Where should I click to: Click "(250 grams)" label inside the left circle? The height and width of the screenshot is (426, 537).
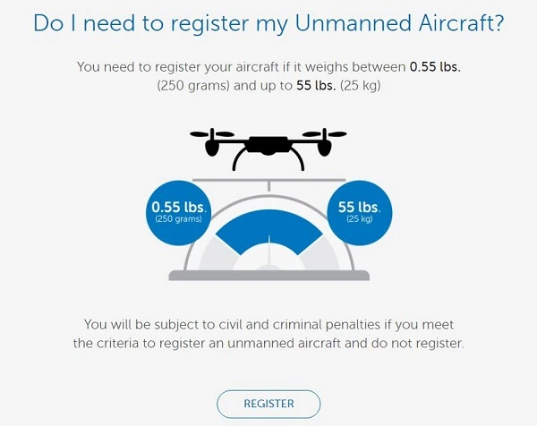pos(178,219)
